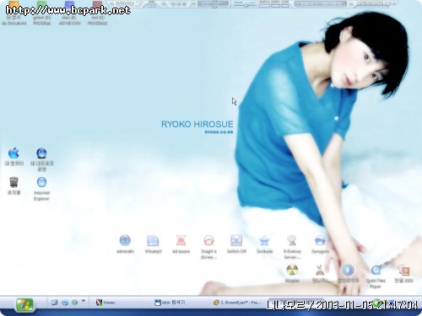Click the third Quick Launch icon in taskbar

[x=74, y=303]
